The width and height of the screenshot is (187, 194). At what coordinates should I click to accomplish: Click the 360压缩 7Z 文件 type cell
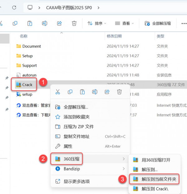tap(171, 85)
